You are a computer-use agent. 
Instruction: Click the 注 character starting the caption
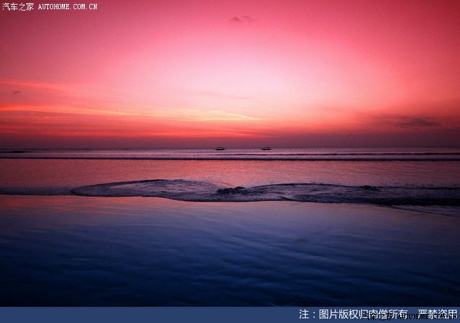(x=304, y=314)
